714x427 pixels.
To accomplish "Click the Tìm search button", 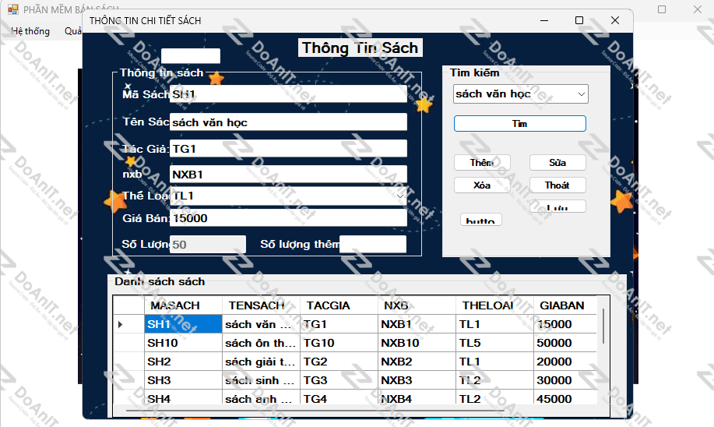I will tap(519, 123).
